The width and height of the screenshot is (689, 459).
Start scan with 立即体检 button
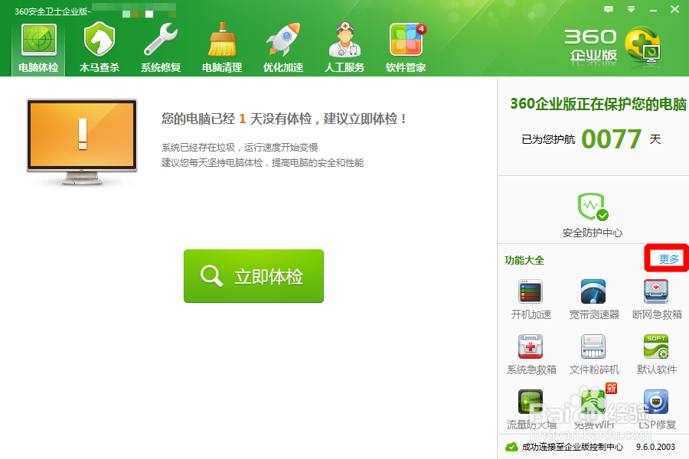click(x=253, y=276)
